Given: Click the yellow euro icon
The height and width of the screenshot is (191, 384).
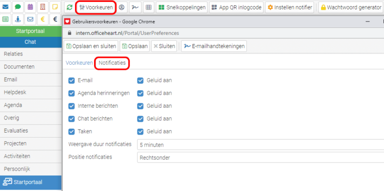Looking at the screenshot, I should click(42, 19).
